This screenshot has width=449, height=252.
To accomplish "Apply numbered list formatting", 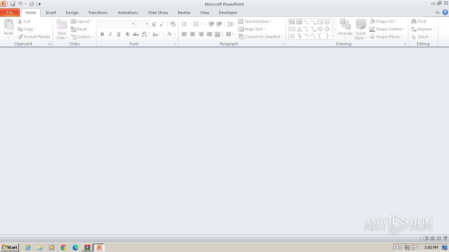I will pos(196,24).
